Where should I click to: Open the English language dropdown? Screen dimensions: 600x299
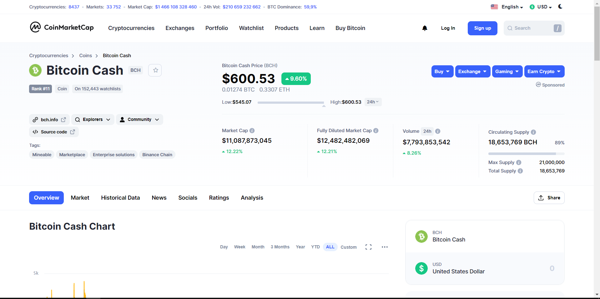coord(512,7)
